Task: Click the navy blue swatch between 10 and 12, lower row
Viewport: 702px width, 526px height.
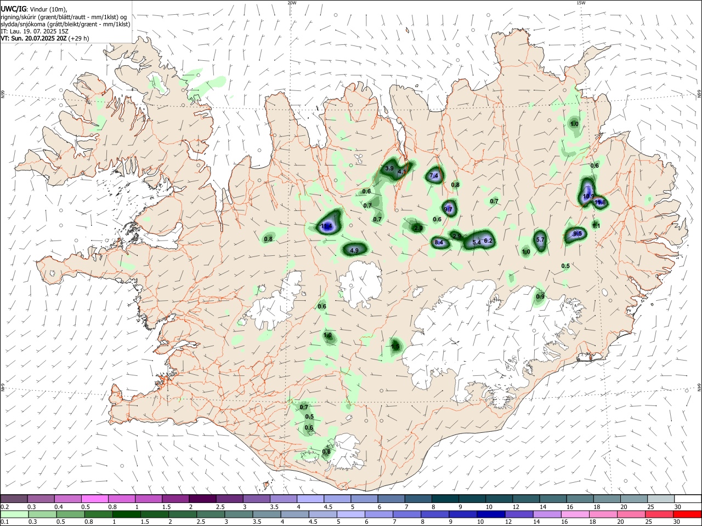Action: click(x=490, y=514)
